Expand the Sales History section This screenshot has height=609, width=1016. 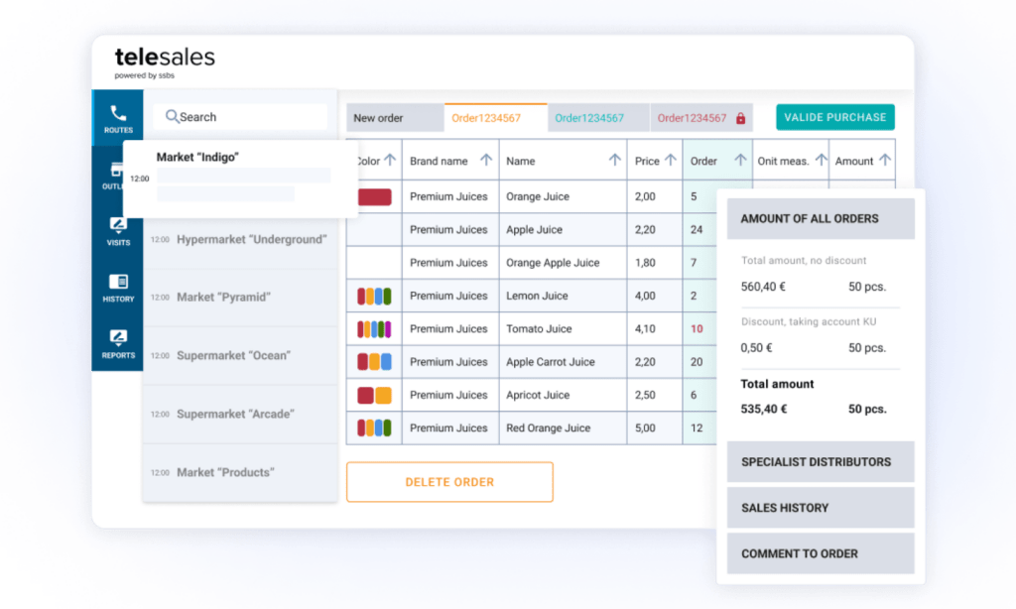click(820, 508)
